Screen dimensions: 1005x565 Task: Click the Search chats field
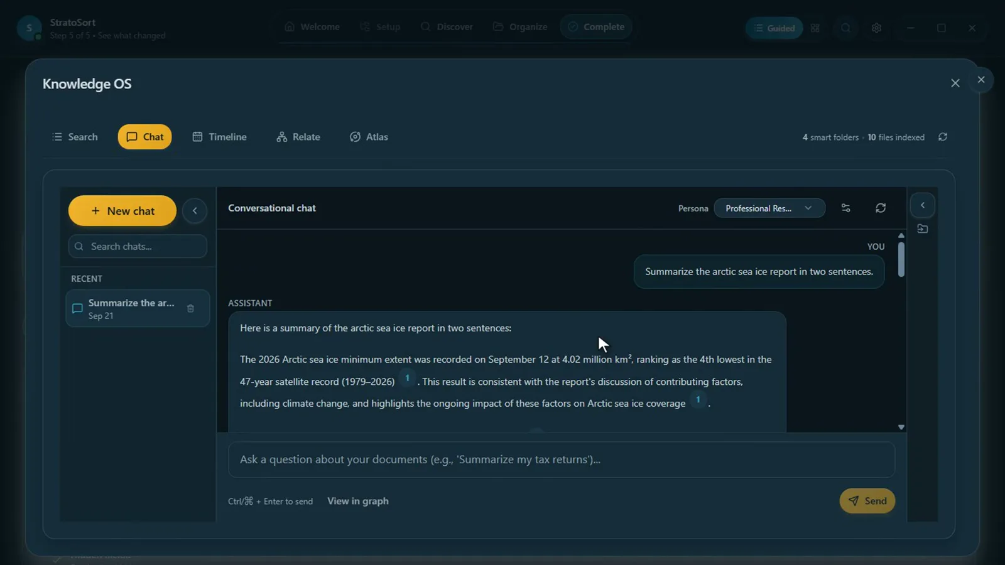coord(138,247)
